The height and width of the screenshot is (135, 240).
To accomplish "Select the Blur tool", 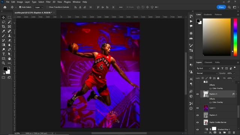I will pos(9,45).
